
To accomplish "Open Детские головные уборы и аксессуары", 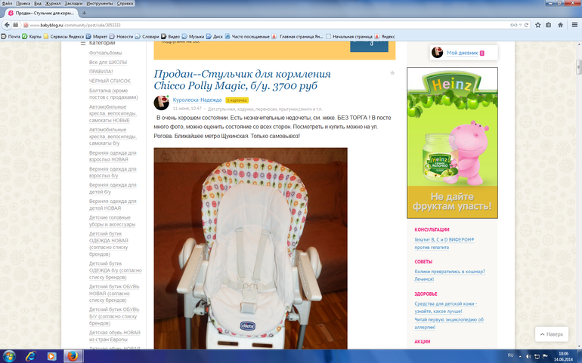I will pyautogui.click(x=112, y=221).
